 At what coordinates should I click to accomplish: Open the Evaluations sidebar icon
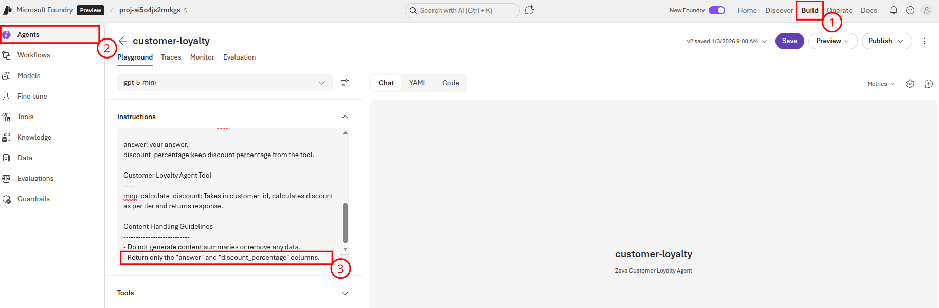tap(6, 178)
